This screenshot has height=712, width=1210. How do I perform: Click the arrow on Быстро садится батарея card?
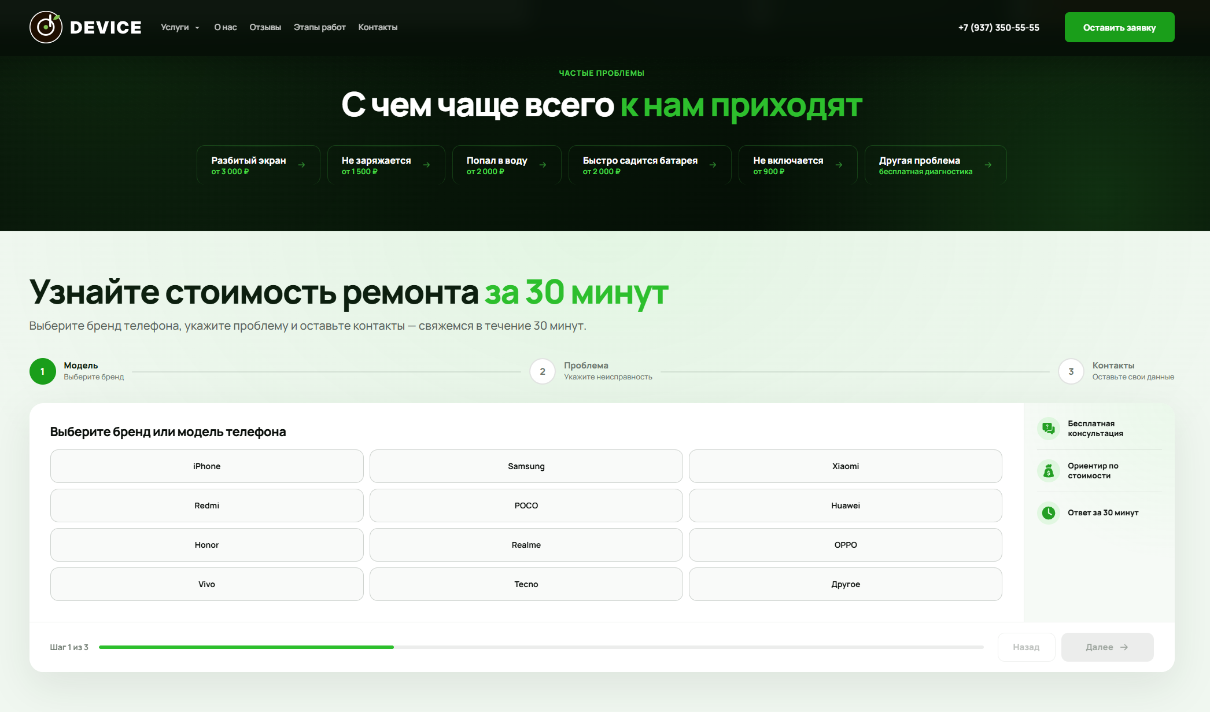click(713, 165)
